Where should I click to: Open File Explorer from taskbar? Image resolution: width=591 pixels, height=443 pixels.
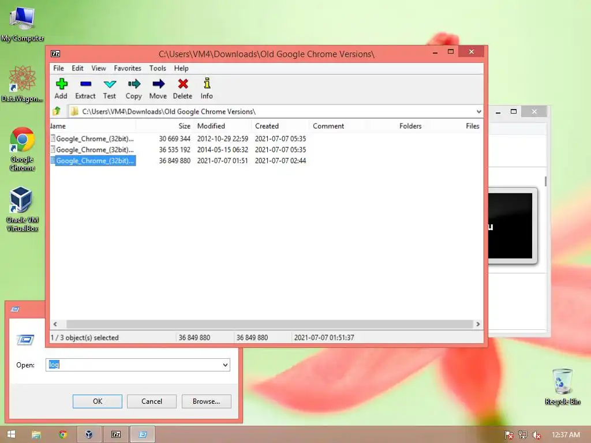pyautogui.click(x=36, y=434)
